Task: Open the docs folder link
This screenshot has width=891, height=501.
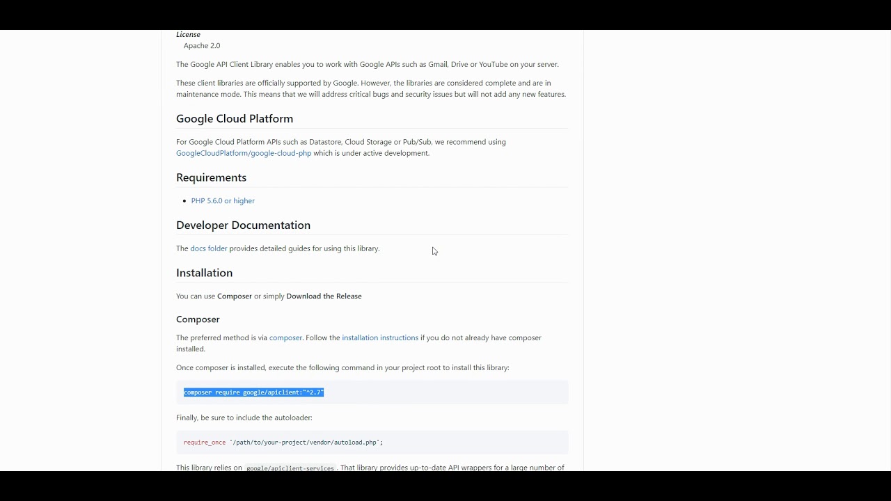Action: 209,248
